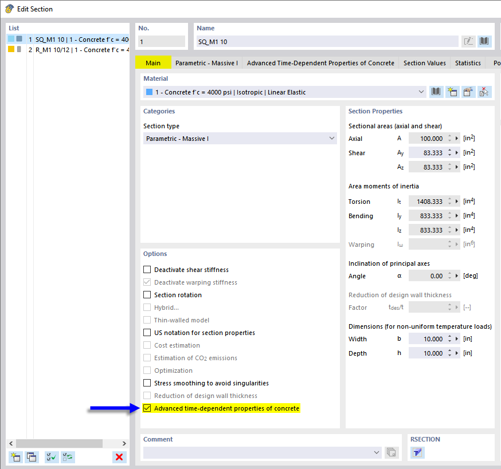Create new material icon in Material row
Screen dimensions: 501x469
click(x=452, y=92)
